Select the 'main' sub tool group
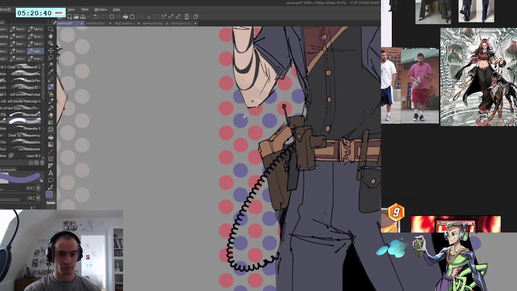This screenshot has height=291, width=517. 36,51
